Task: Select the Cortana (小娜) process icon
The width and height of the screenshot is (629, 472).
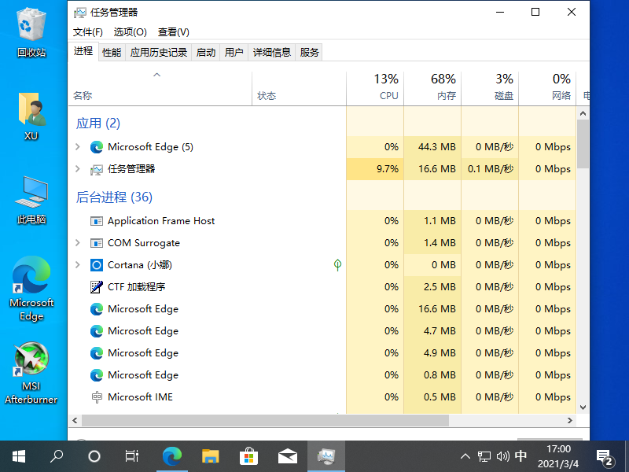Action: click(97, 265)
